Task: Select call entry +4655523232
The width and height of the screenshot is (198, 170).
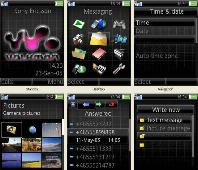Action: point(98,124)
